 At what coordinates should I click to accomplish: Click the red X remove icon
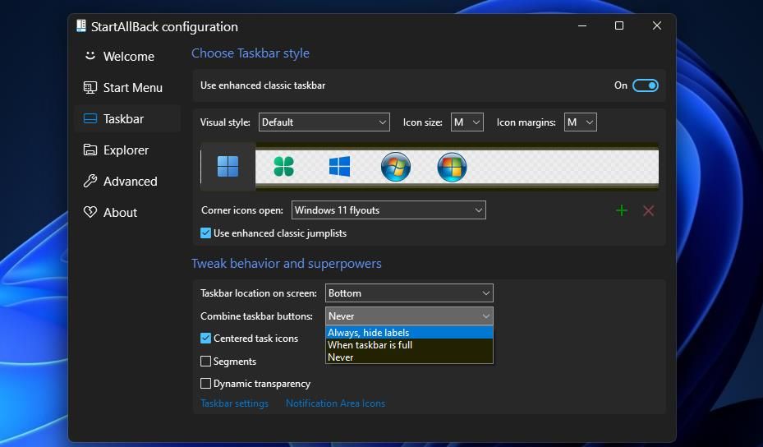pos(648,210)
